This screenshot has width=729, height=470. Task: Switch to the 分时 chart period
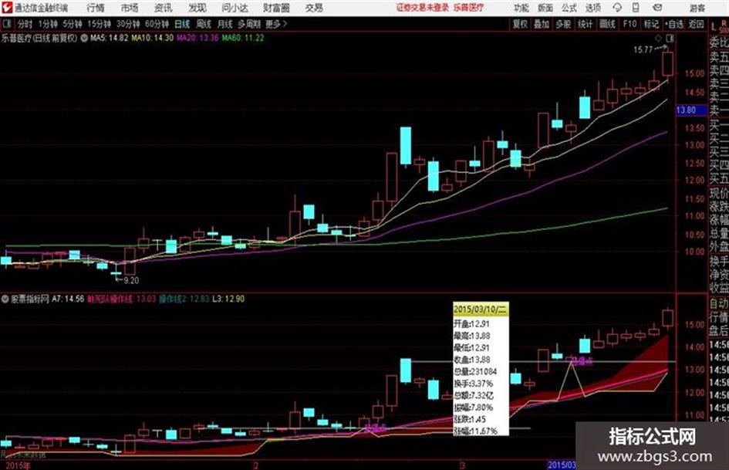click(24, 24)
